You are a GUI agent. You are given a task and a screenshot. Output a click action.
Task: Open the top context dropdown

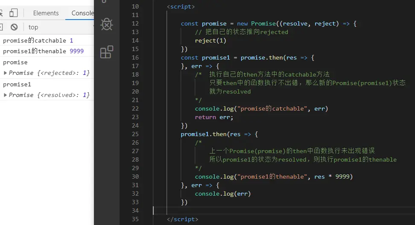(x=33, y=27)
